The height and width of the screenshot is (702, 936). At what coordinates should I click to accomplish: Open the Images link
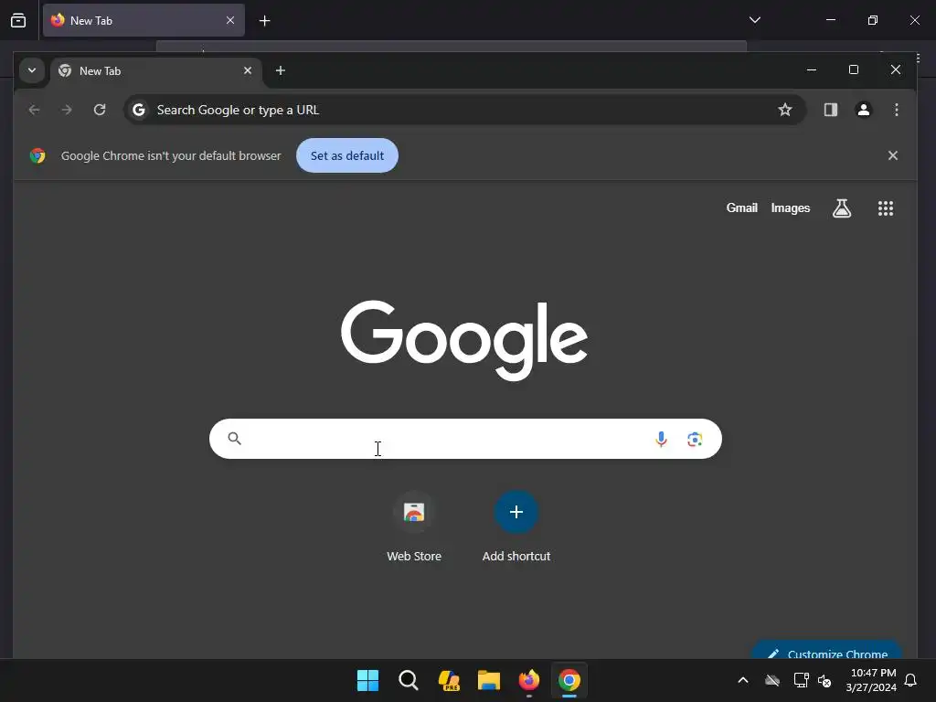790,207
